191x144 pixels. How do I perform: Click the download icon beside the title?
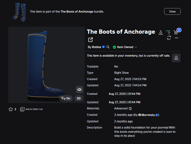(x=161, y=32)
